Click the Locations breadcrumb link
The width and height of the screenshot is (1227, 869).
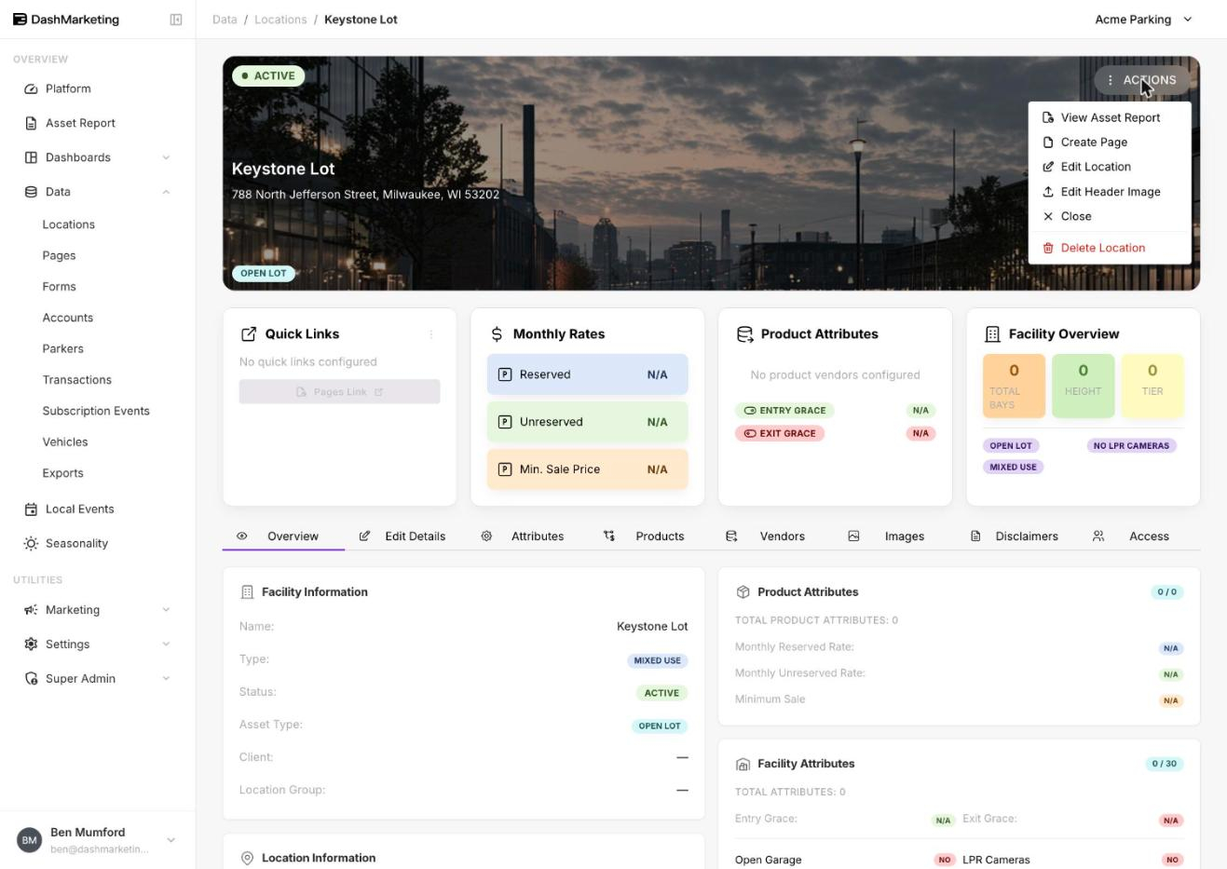tap(280, 20)
